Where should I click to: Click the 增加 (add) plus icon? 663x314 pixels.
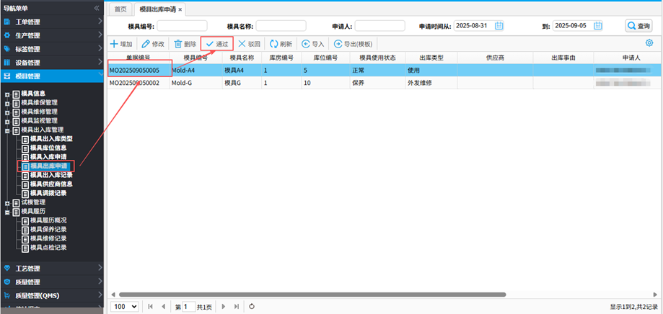click(x=114, y=44)
